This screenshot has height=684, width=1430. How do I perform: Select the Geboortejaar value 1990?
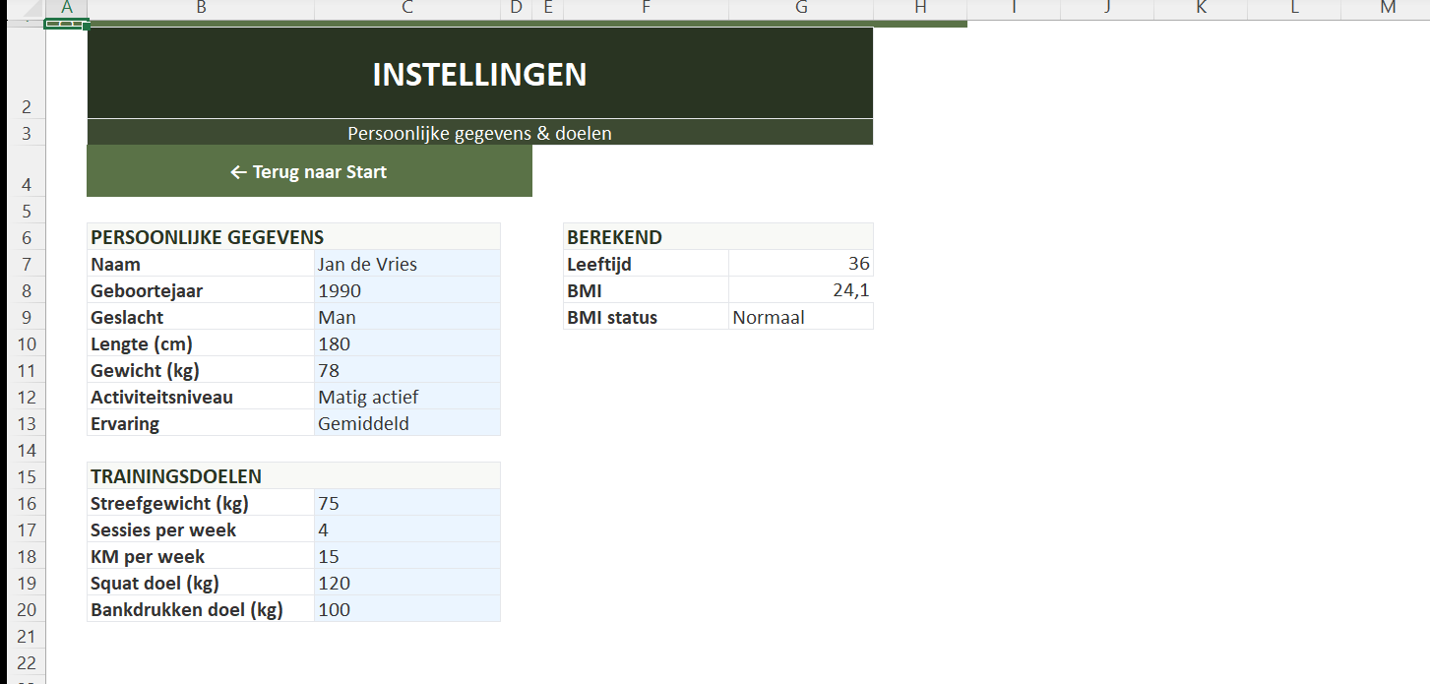(x=406, y=290)
